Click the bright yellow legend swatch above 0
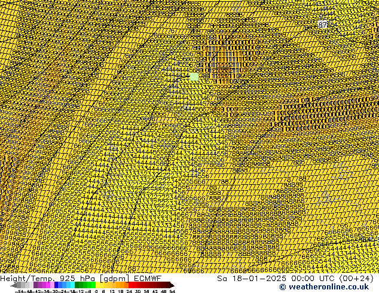The image size is (379, 293). [x=97, y=285]
